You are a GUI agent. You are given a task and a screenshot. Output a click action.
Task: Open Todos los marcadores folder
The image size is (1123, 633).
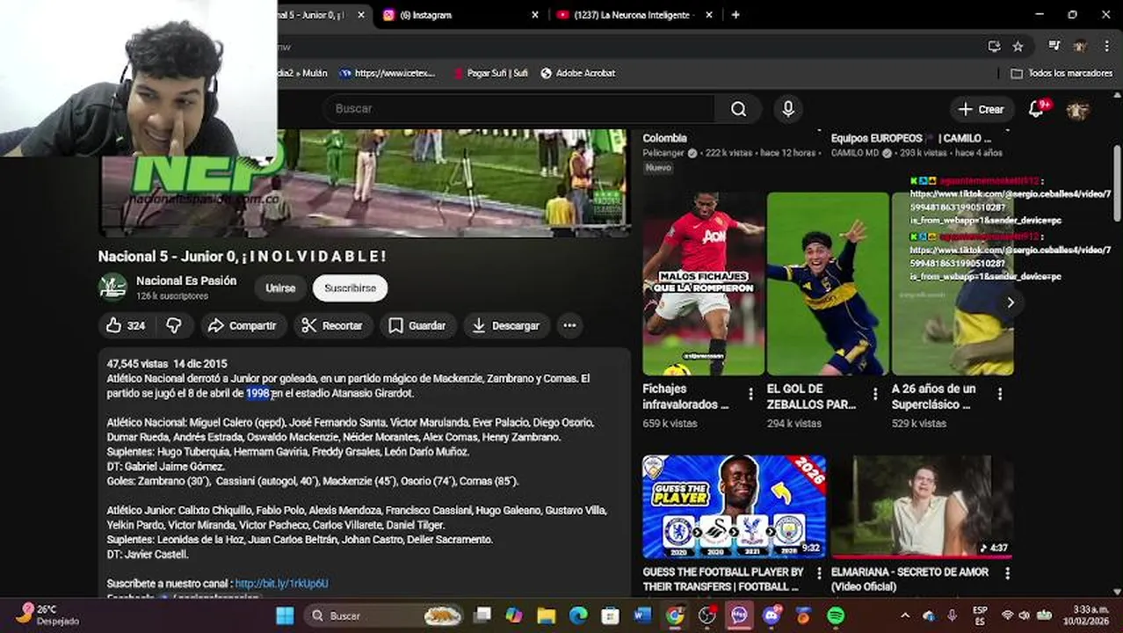click(1061, 74)
